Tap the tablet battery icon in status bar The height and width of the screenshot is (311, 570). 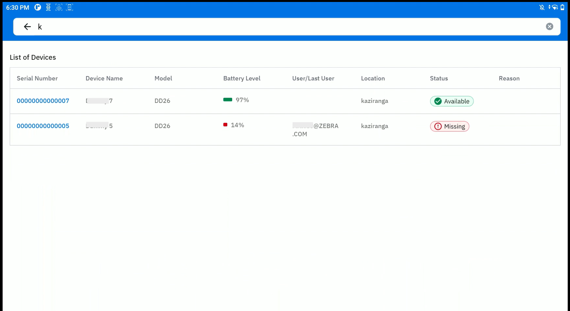[x=562, y=8]
